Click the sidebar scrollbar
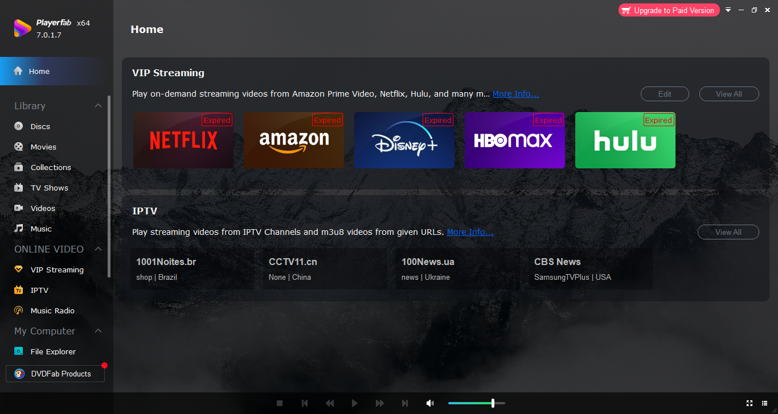Viewport: 778px width, 414px height. (109, 186)
